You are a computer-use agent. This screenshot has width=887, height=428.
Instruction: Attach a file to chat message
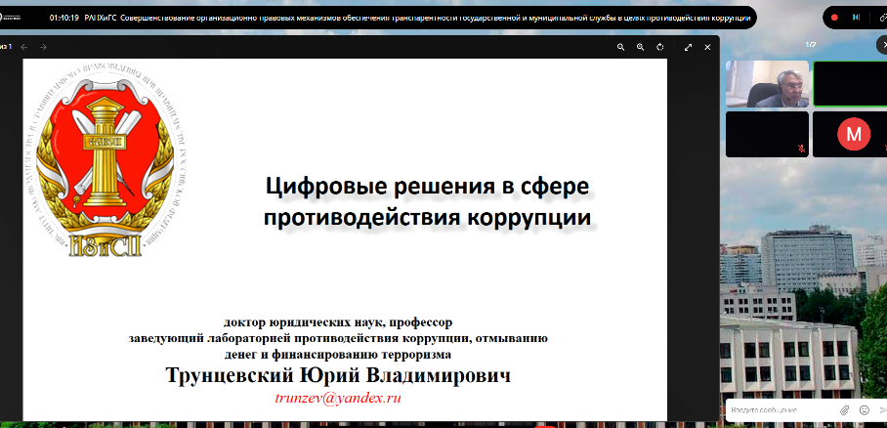(844, 409)
